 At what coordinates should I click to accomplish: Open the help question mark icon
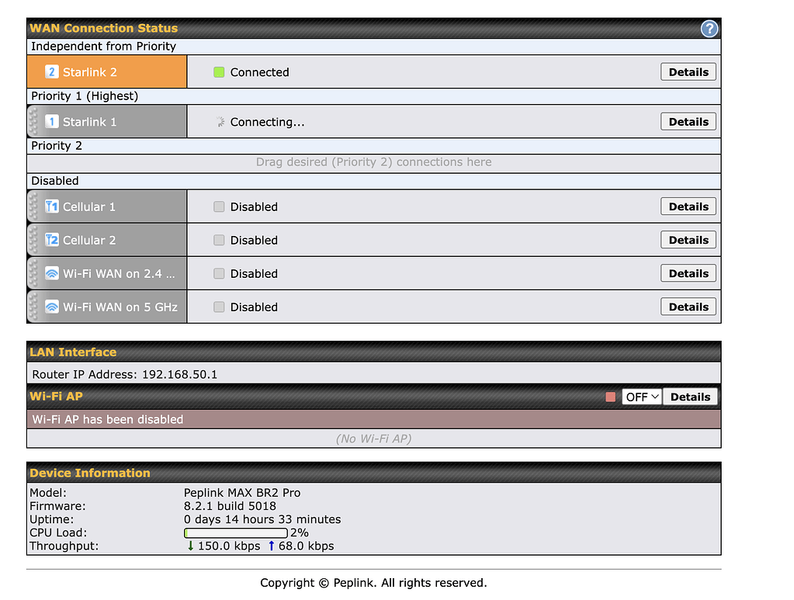point(709,29)
